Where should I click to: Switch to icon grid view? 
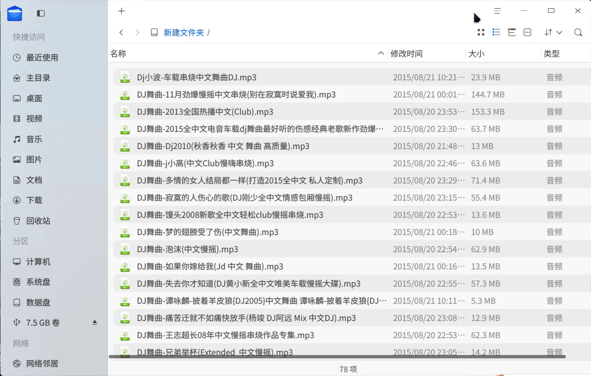coord(481,32)
